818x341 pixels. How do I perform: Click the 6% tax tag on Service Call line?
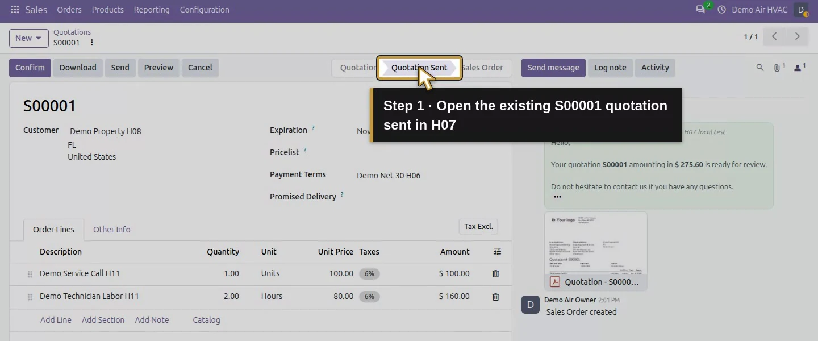pos(369,274)
